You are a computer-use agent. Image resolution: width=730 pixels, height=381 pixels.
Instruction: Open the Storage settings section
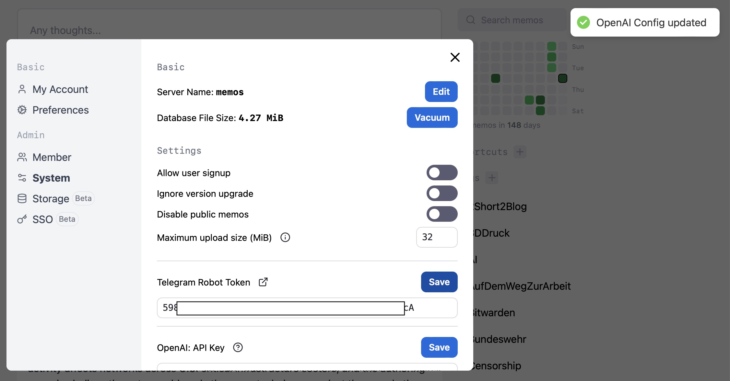point(51,199)
